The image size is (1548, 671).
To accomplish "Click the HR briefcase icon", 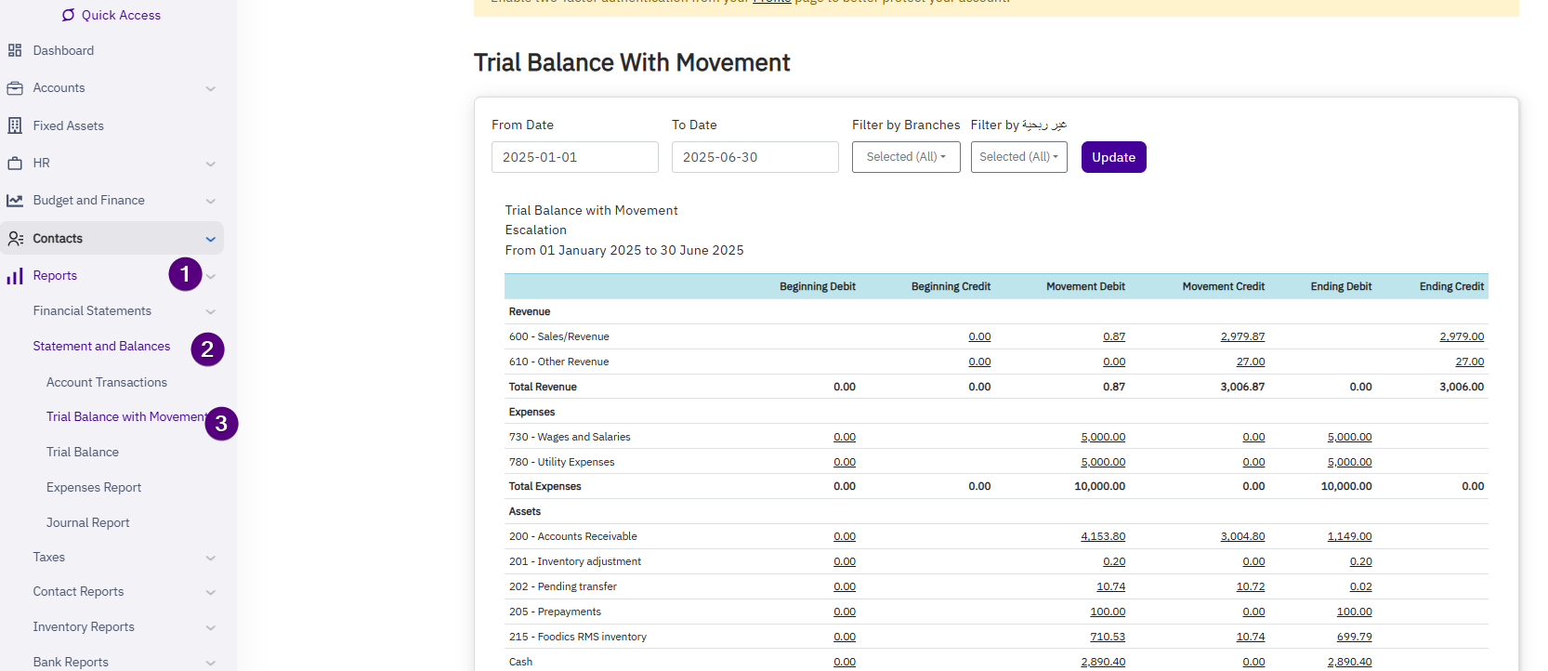I will [15, 163].
